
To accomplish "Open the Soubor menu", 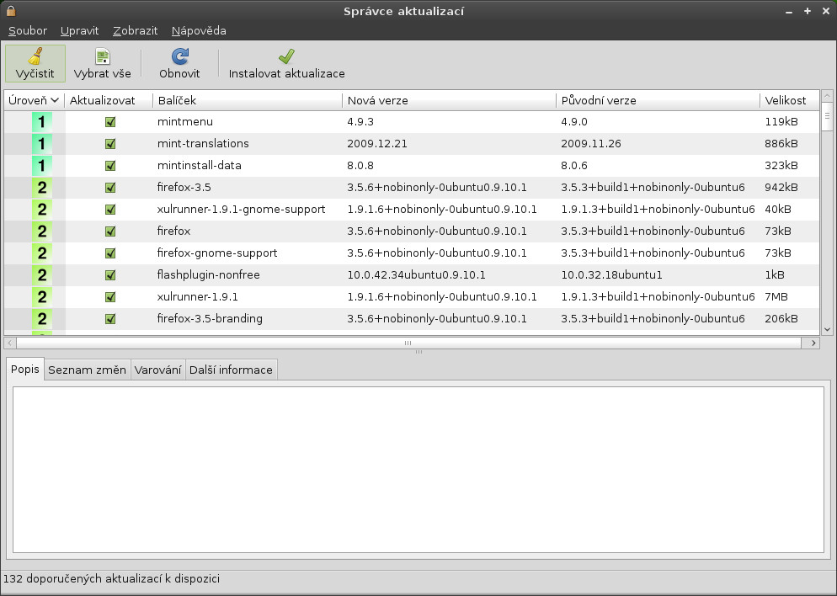I will (28, 31).
